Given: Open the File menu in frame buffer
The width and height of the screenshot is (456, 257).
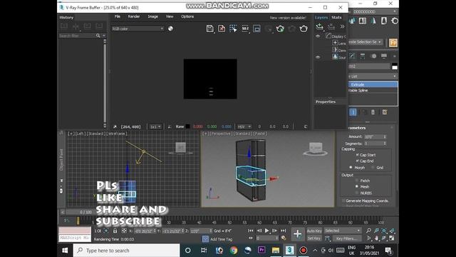Looking at the screenshot, I should coord(118,16).
